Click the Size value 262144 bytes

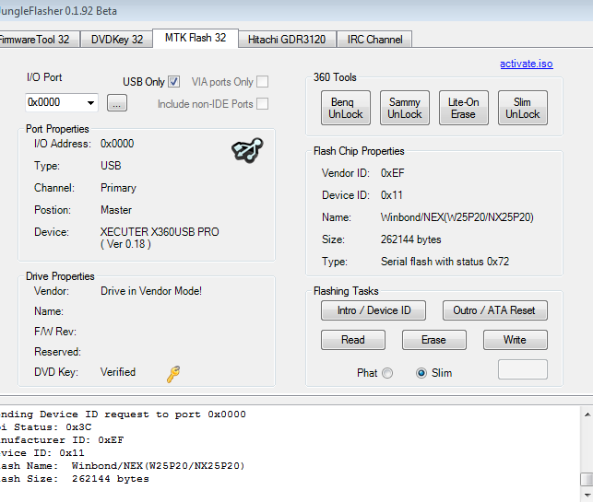[x=410, y=239]
